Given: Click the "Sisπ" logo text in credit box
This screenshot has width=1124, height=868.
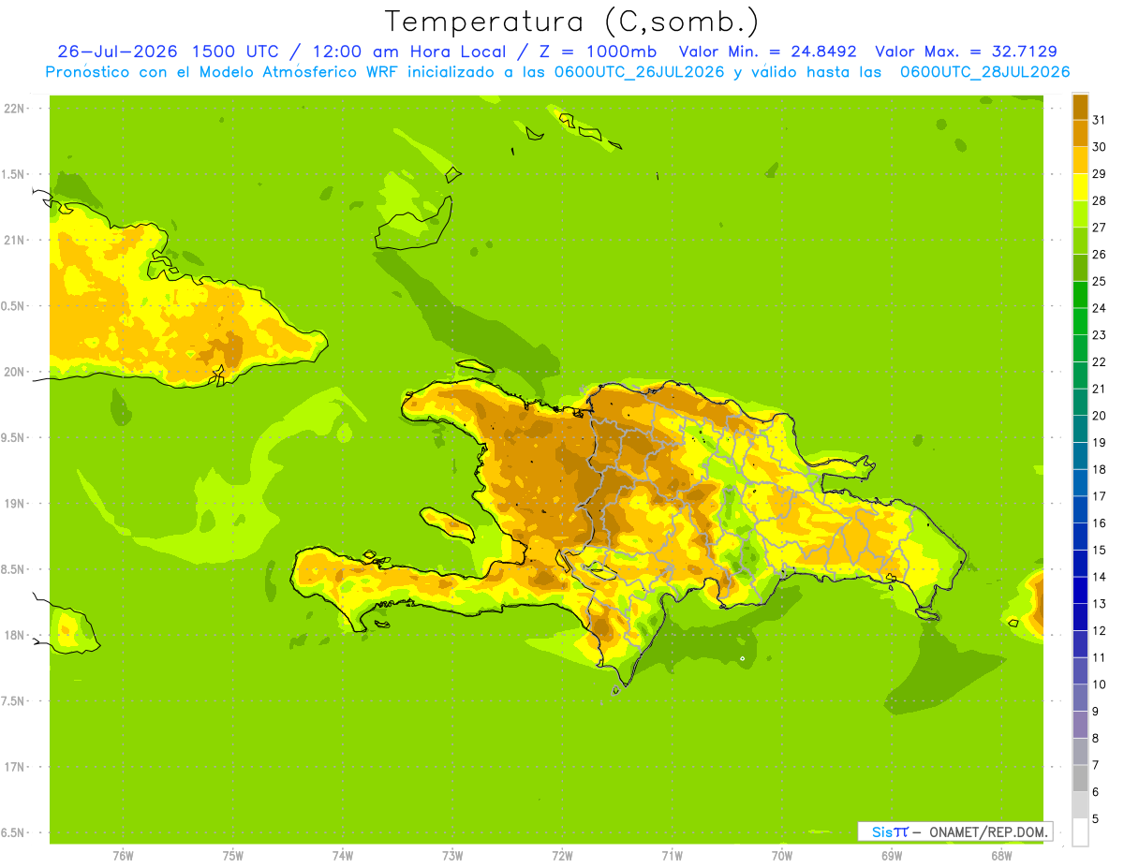Looking at the screenshot, I should [x=890, y=831].
